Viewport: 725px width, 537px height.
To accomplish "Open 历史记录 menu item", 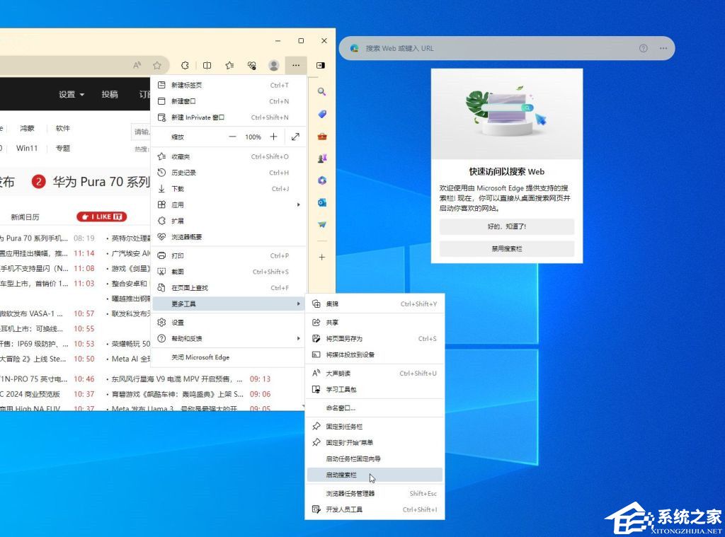I will coord(229,173).
